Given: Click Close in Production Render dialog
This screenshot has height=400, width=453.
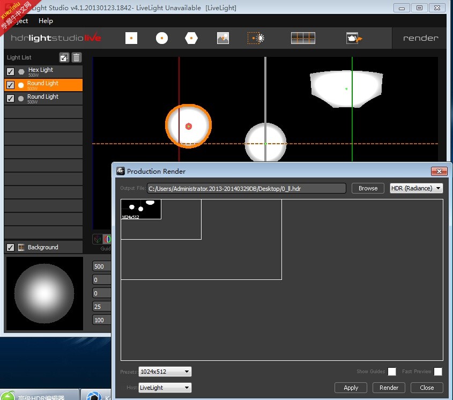Looking at the screenshot, I should click(427, 388).
